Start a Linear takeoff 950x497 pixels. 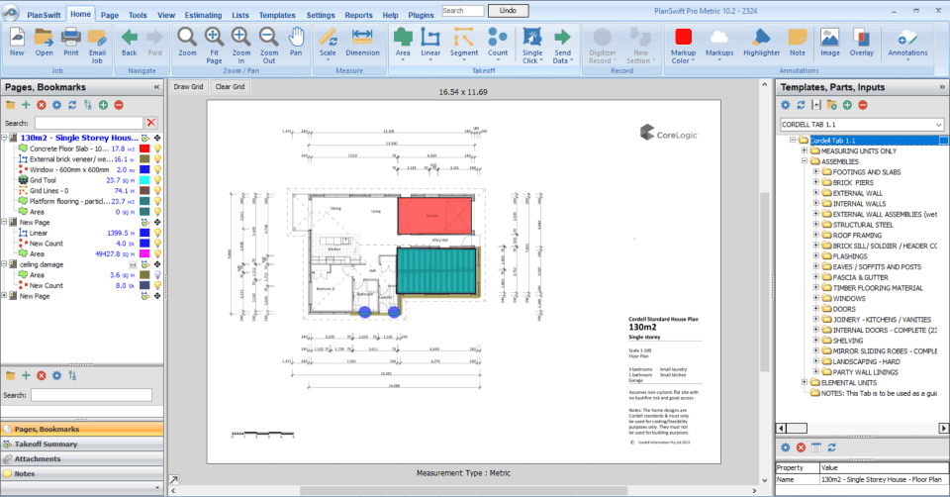click(x=430, y=44)
